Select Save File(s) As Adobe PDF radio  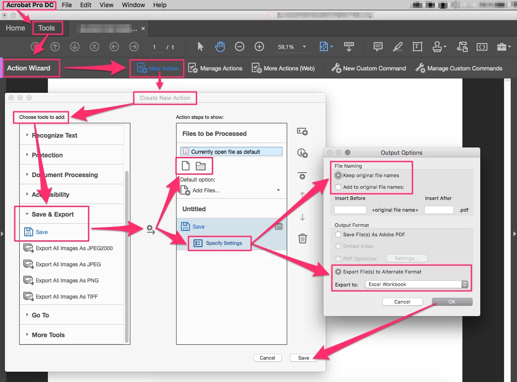(x=338, y=234)
